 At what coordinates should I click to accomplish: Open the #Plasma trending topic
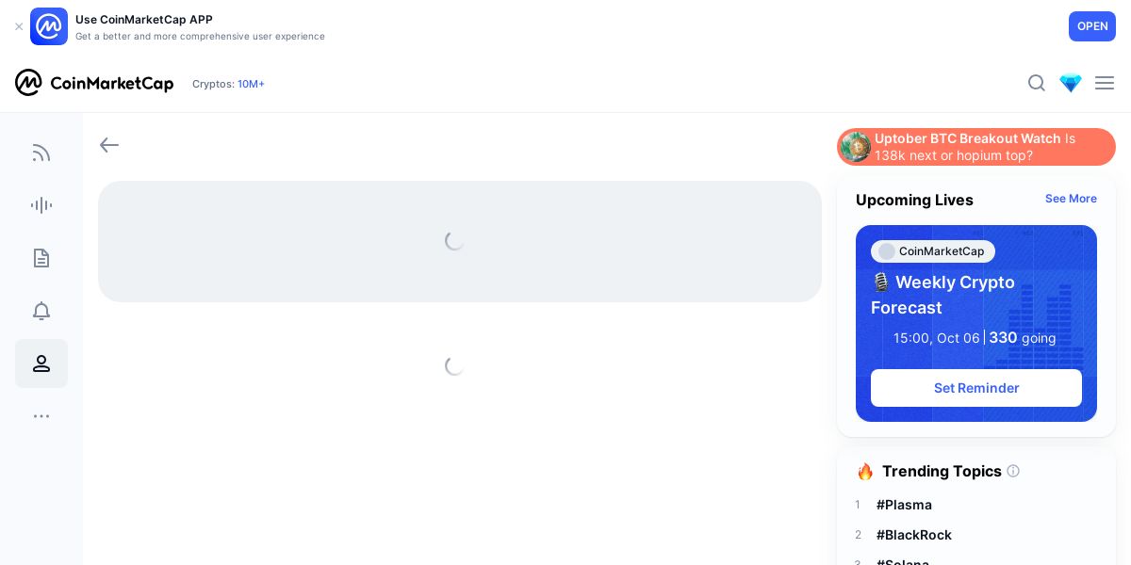point(904,505)
